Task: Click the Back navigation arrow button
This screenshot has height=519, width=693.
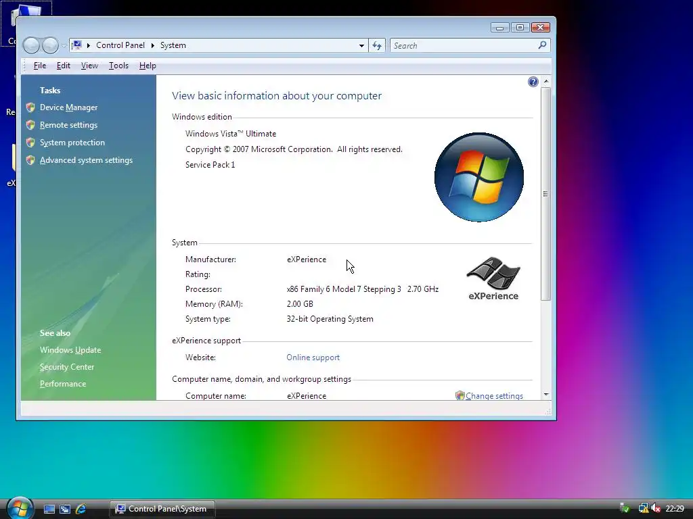Action: click(x=31, y=45)
